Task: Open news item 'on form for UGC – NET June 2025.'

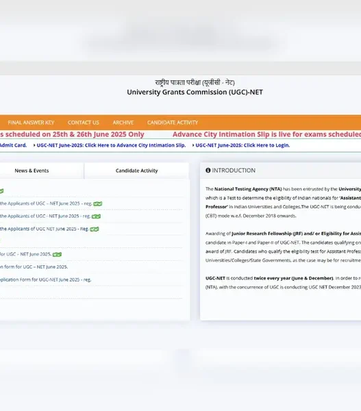Action: [x=34, y=266]
